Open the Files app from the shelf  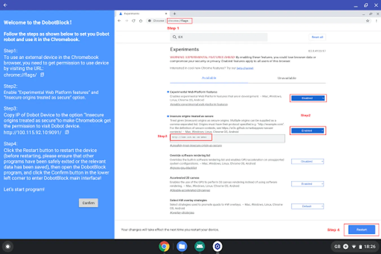(182, 246)
